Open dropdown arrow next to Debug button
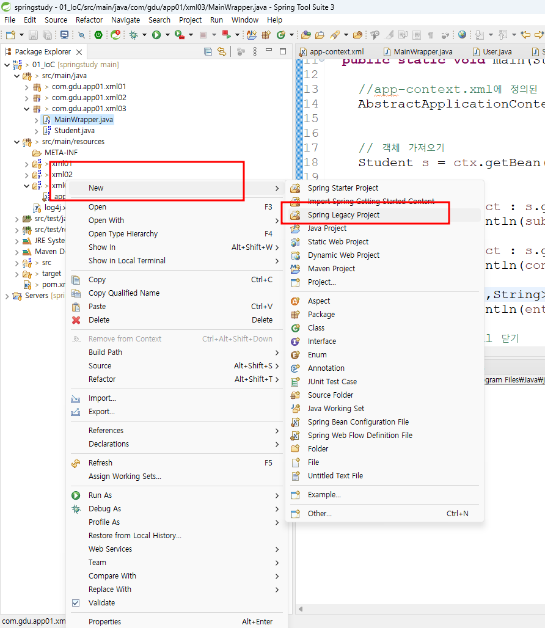545x628 pixels. coord(144,35)
